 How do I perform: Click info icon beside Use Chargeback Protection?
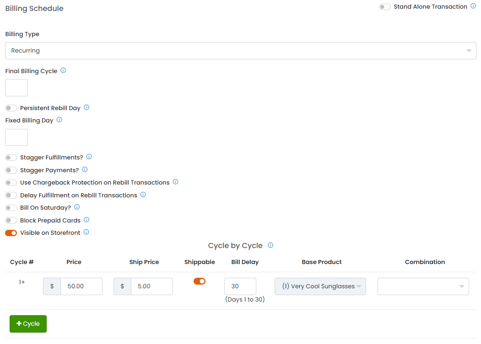(x=176, y=182)
